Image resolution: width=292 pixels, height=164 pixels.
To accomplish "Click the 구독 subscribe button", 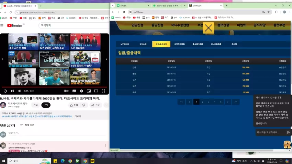I will tap(46, 105).
